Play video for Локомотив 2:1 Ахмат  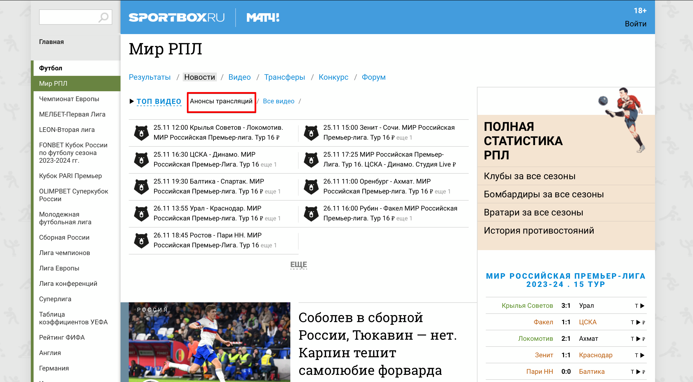point(638,339)
